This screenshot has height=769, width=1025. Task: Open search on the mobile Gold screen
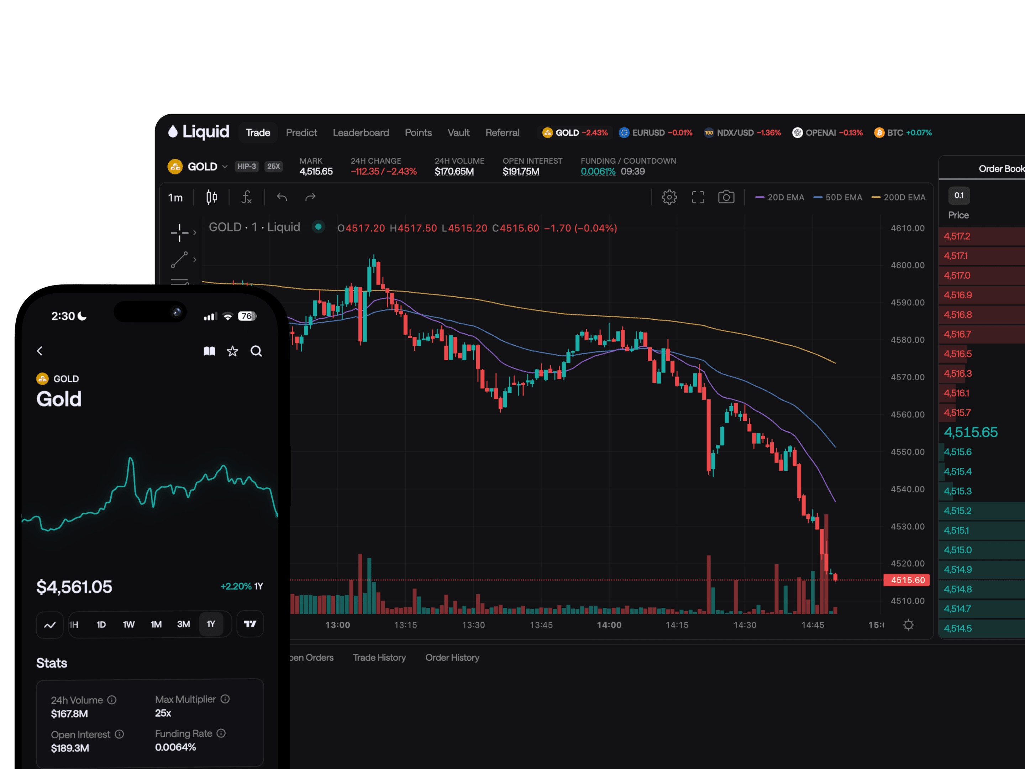pos(256,351)
